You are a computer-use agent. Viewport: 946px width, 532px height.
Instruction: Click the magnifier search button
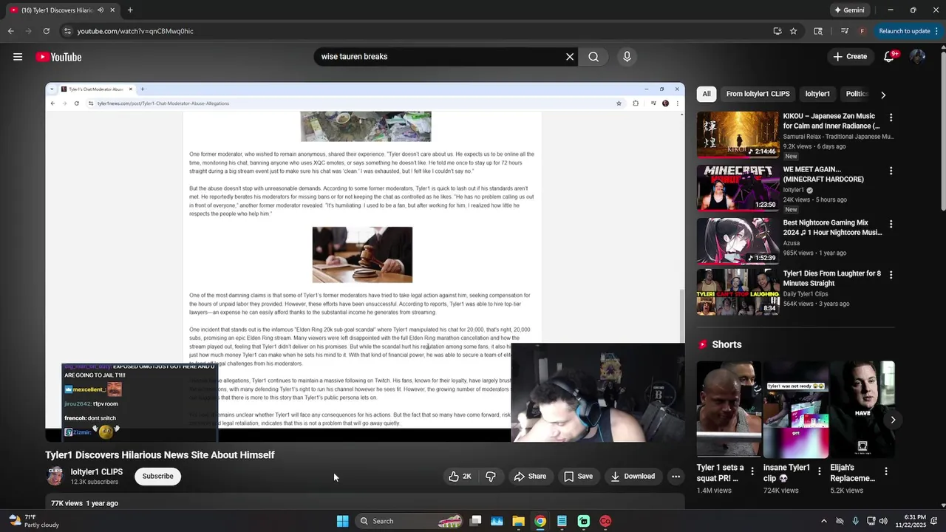(x=593, y=57)
